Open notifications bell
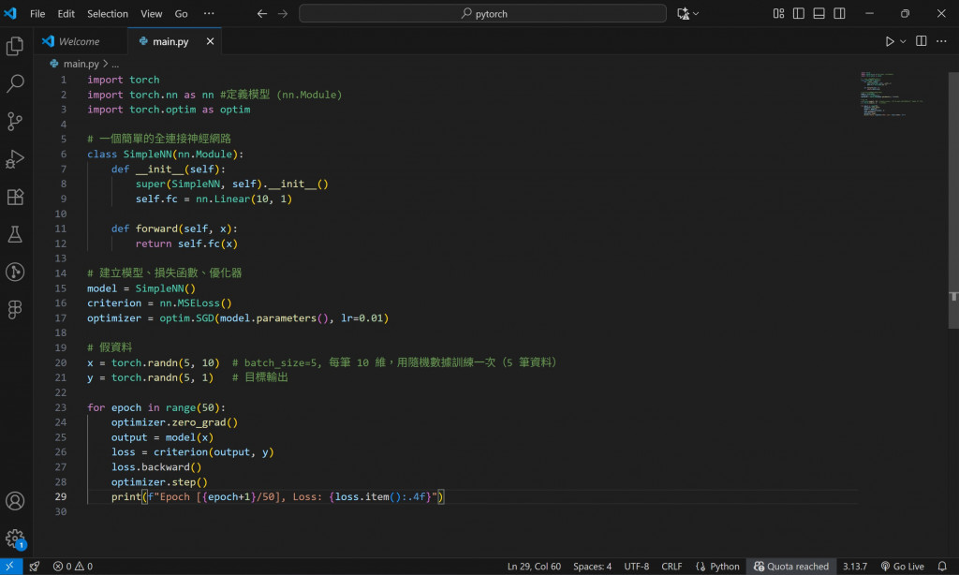This screenshot has height=575, width=959. pyautogui.click(x=942, y=567)
